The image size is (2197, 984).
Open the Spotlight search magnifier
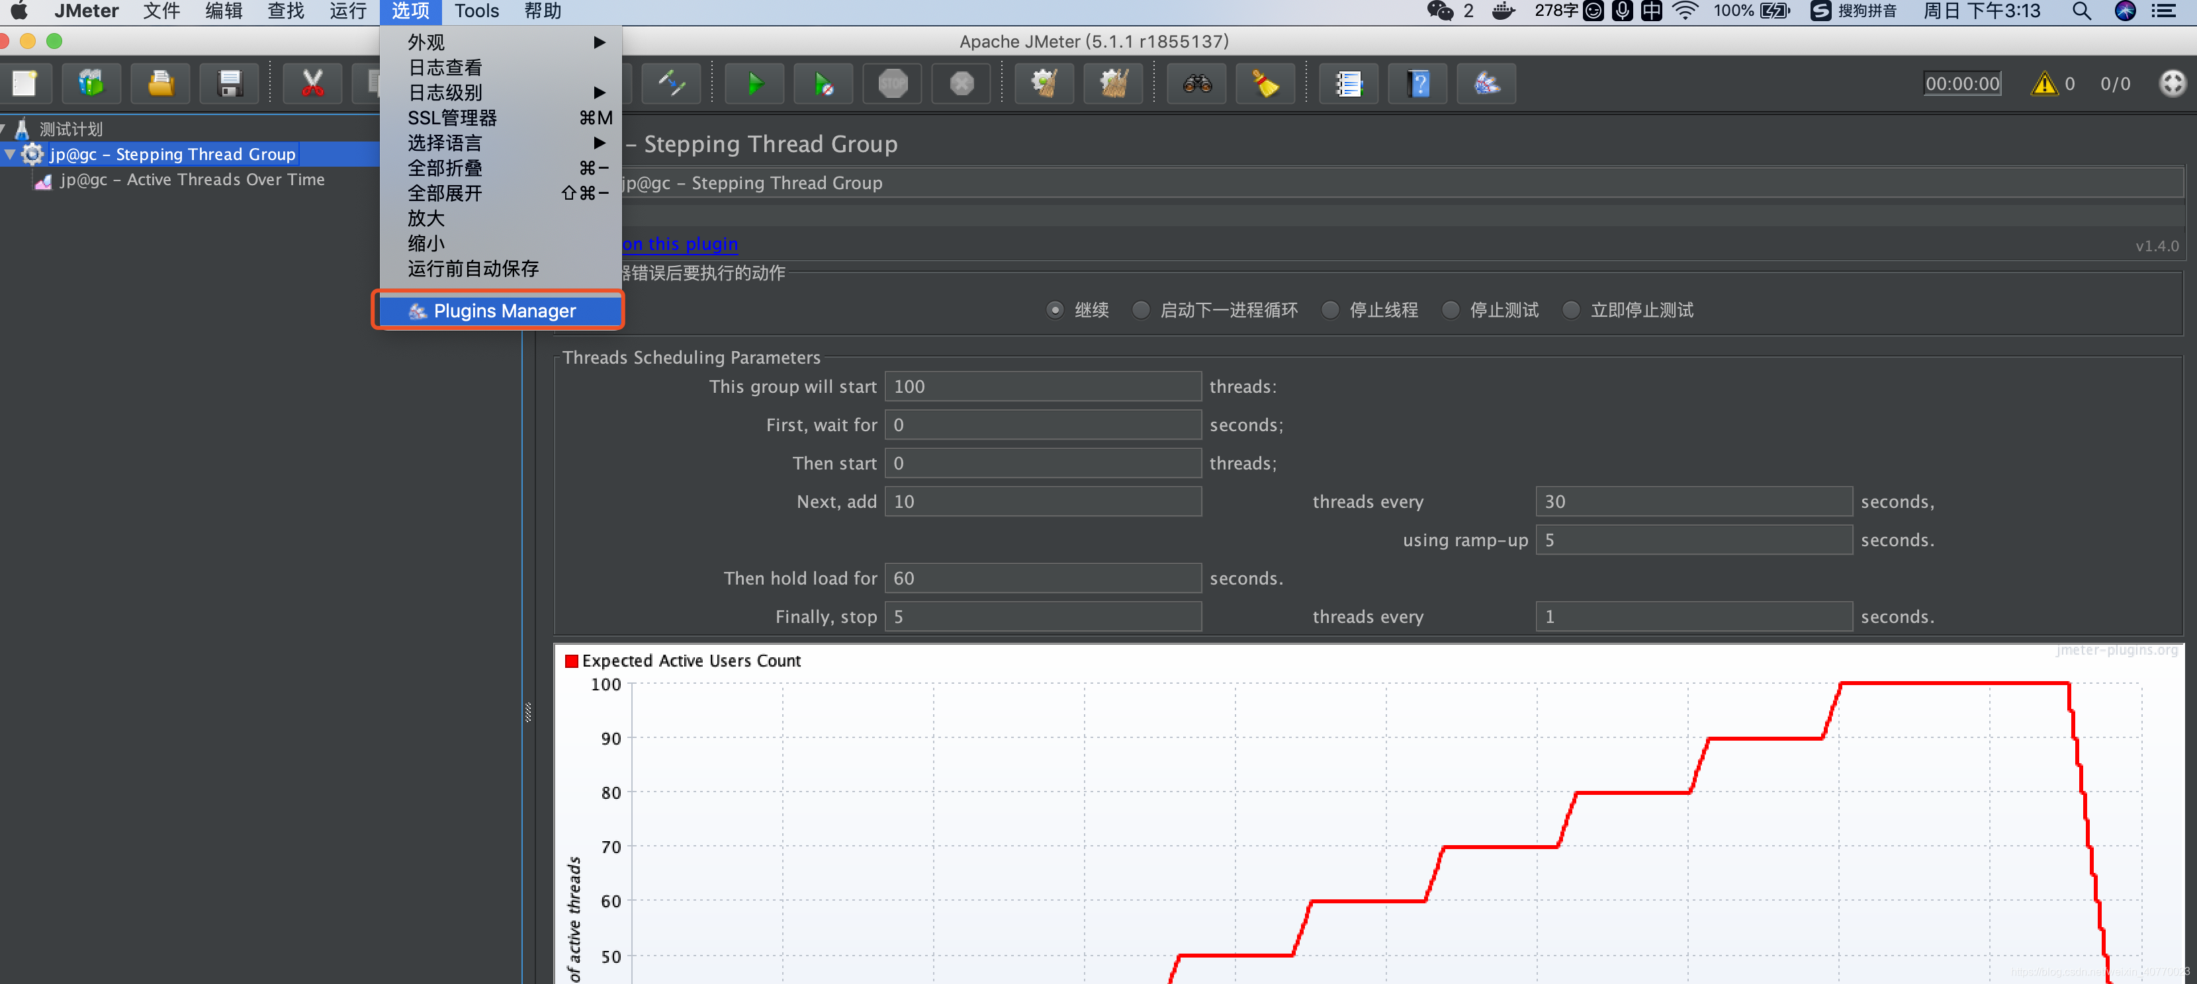[2081, 11]
